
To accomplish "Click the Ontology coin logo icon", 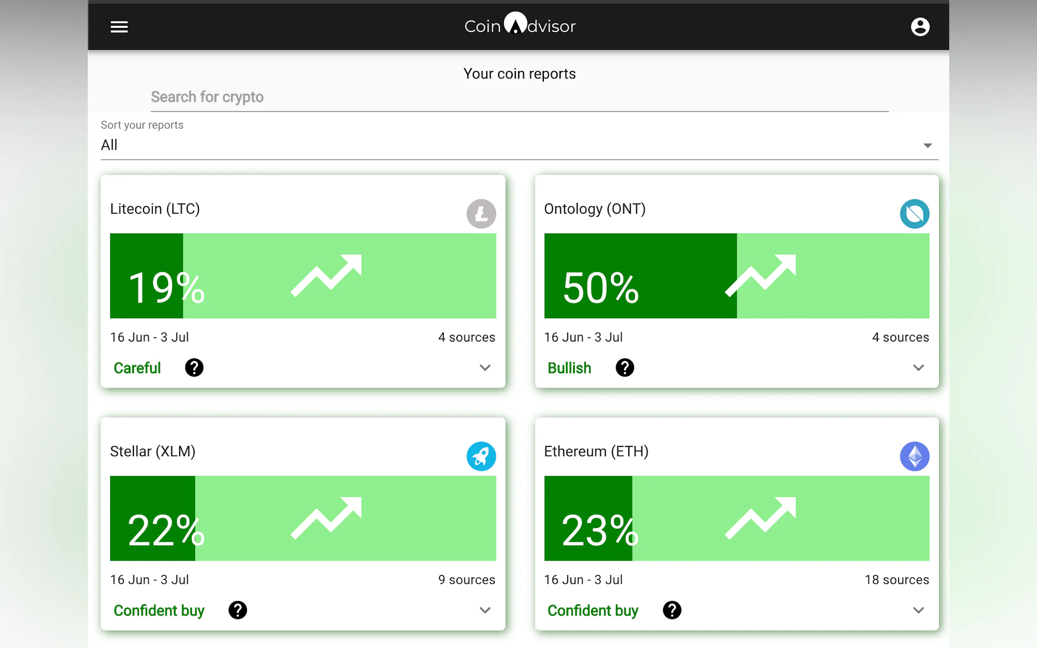I will [915, 213].
